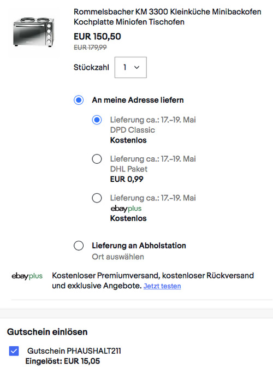Click the eBay Plus logo beside Premiumversand text
The height and width of the screenshot is (374, 273).
click(x=27, y=276)
